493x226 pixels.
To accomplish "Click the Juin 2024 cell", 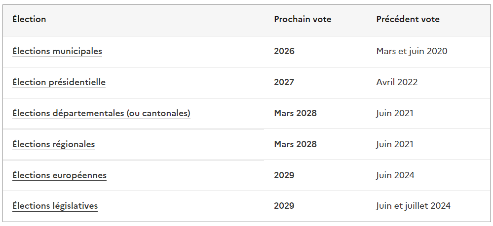I will pyautogui.click(x=395, y=175).
